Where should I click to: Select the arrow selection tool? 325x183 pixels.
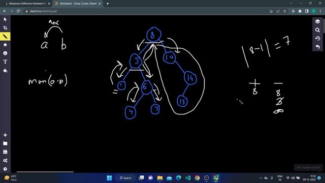5,19
